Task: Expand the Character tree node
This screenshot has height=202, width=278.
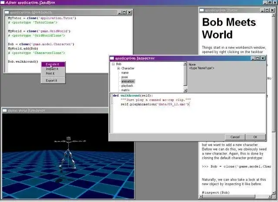Action: point(119,68)
